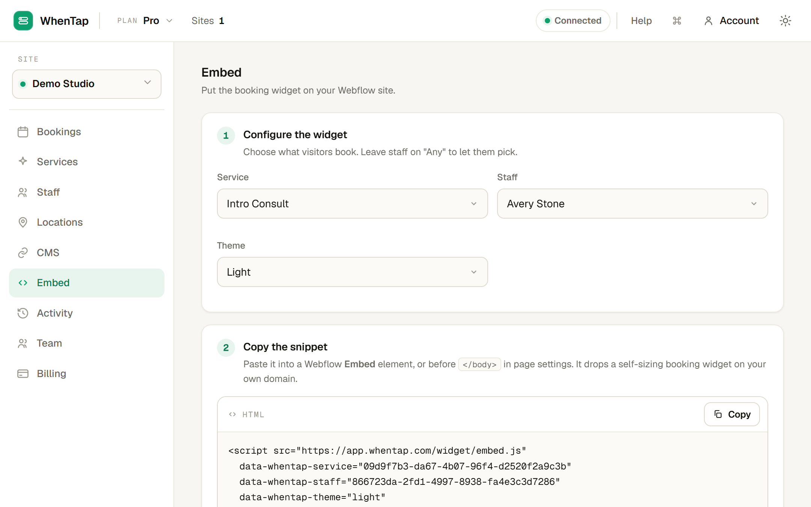Click the CMS link icon

[23, 253]
